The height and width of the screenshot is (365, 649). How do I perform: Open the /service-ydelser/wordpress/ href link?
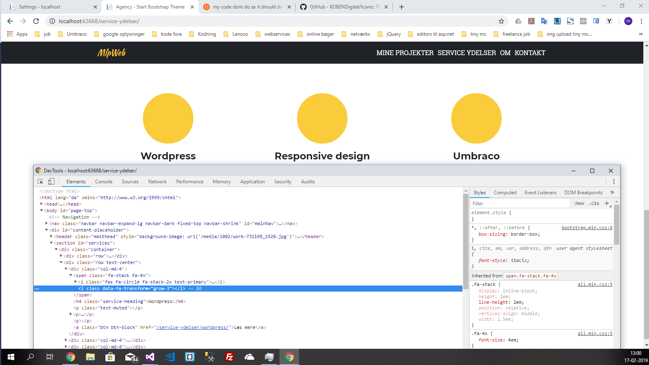tap(193, 327)
